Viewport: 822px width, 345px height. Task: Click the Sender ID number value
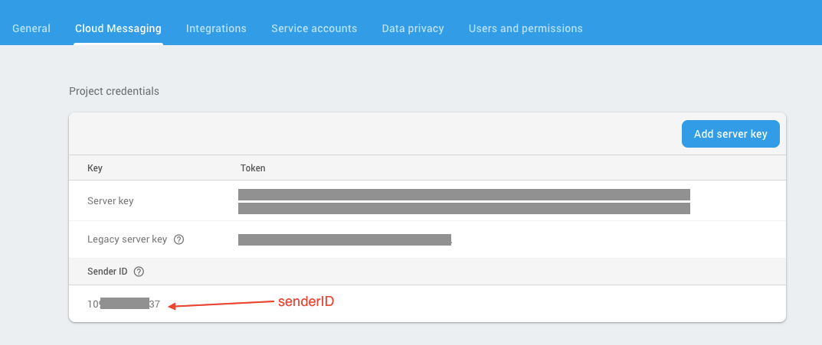point(123,304)
